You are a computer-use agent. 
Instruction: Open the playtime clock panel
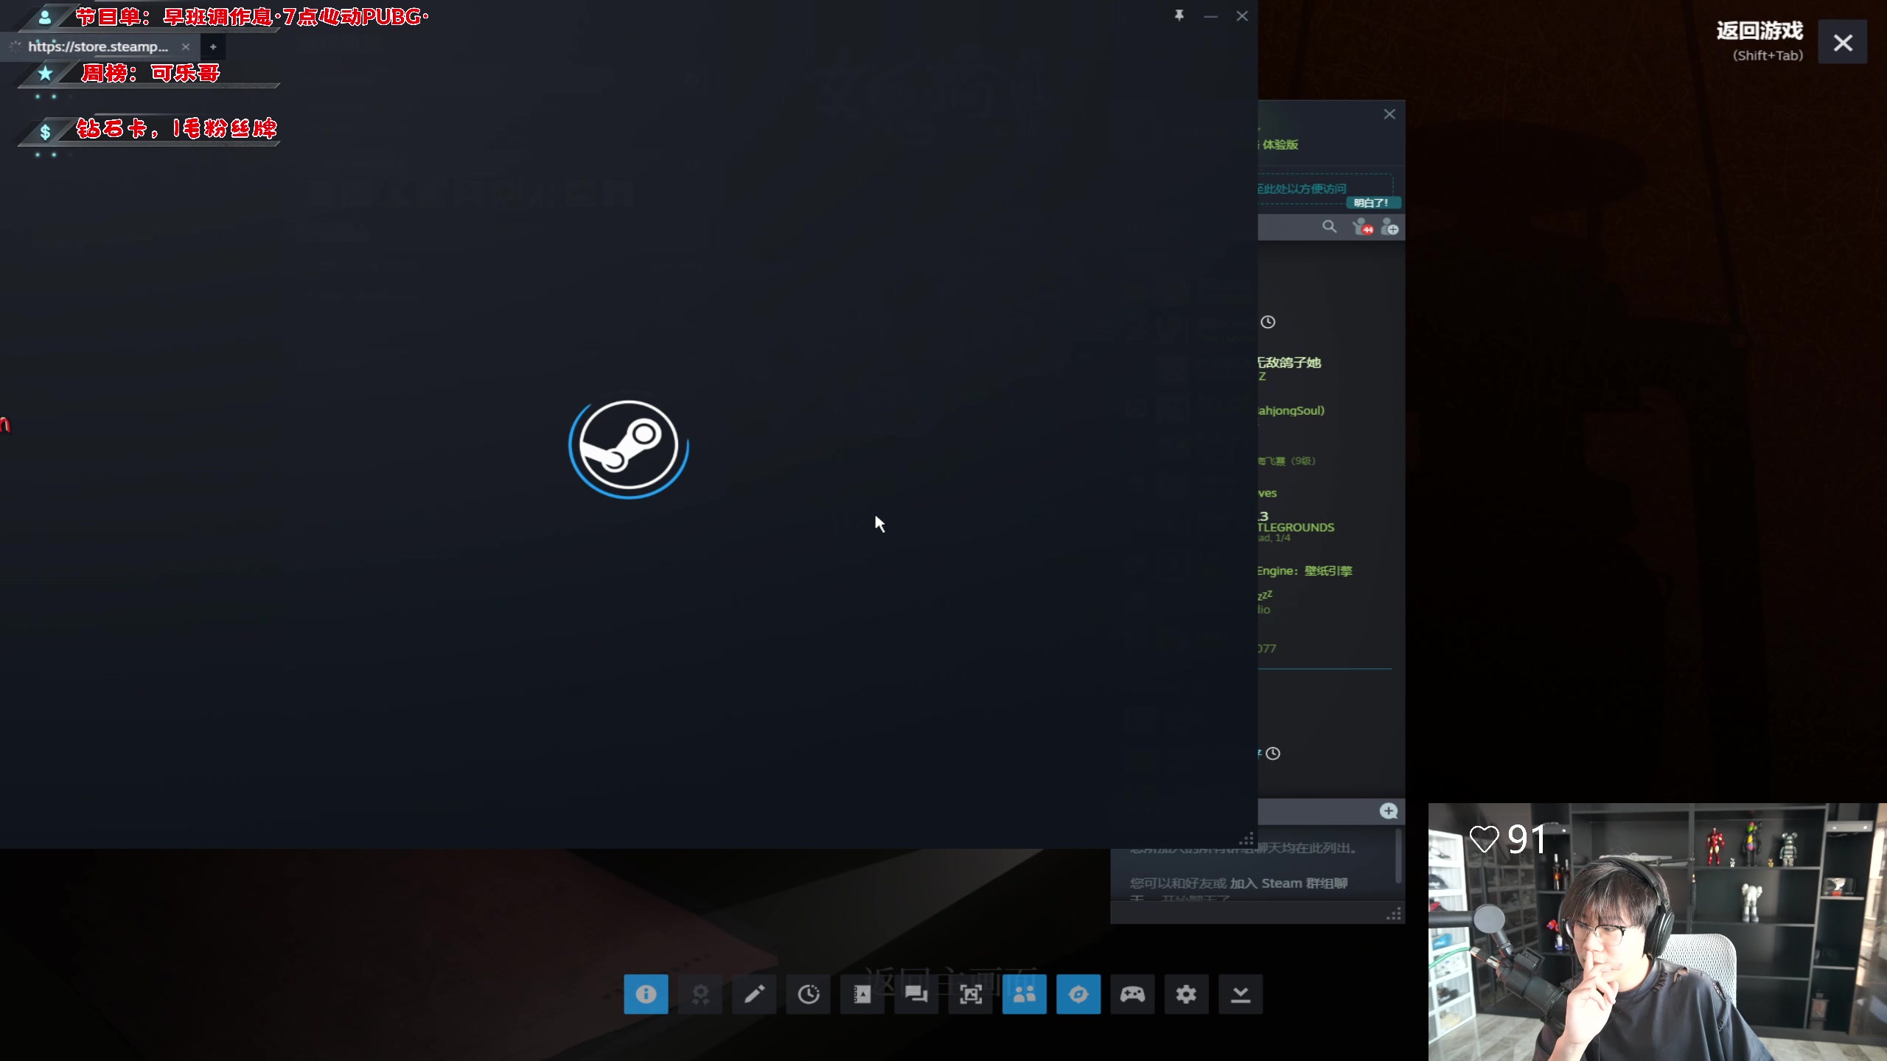[808, 994]
